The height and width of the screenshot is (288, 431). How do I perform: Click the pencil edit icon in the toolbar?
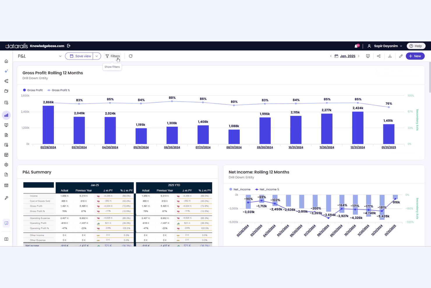(x=401, y=56)
